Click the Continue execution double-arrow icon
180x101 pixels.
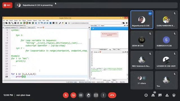click(47, 23)
